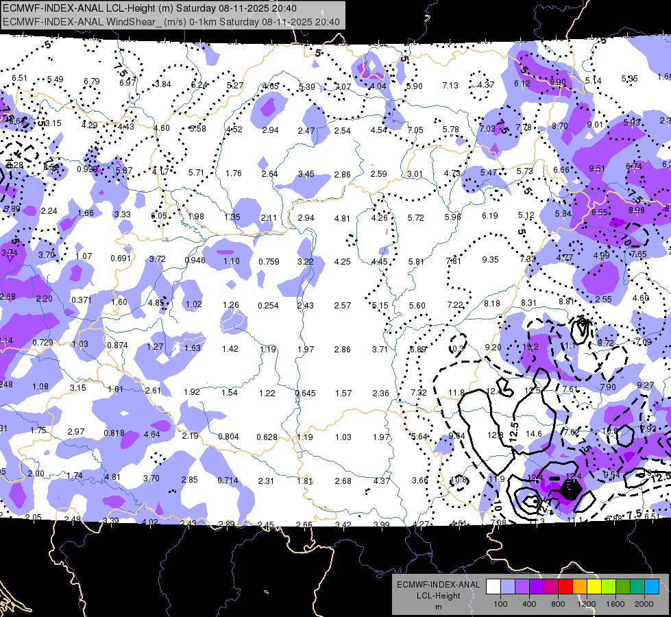Click the wind shear value 2.36

[x=381, y=393]
